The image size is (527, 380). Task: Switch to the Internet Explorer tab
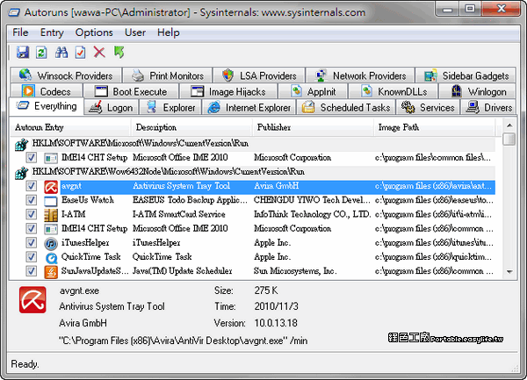click(x=249, y=107)
